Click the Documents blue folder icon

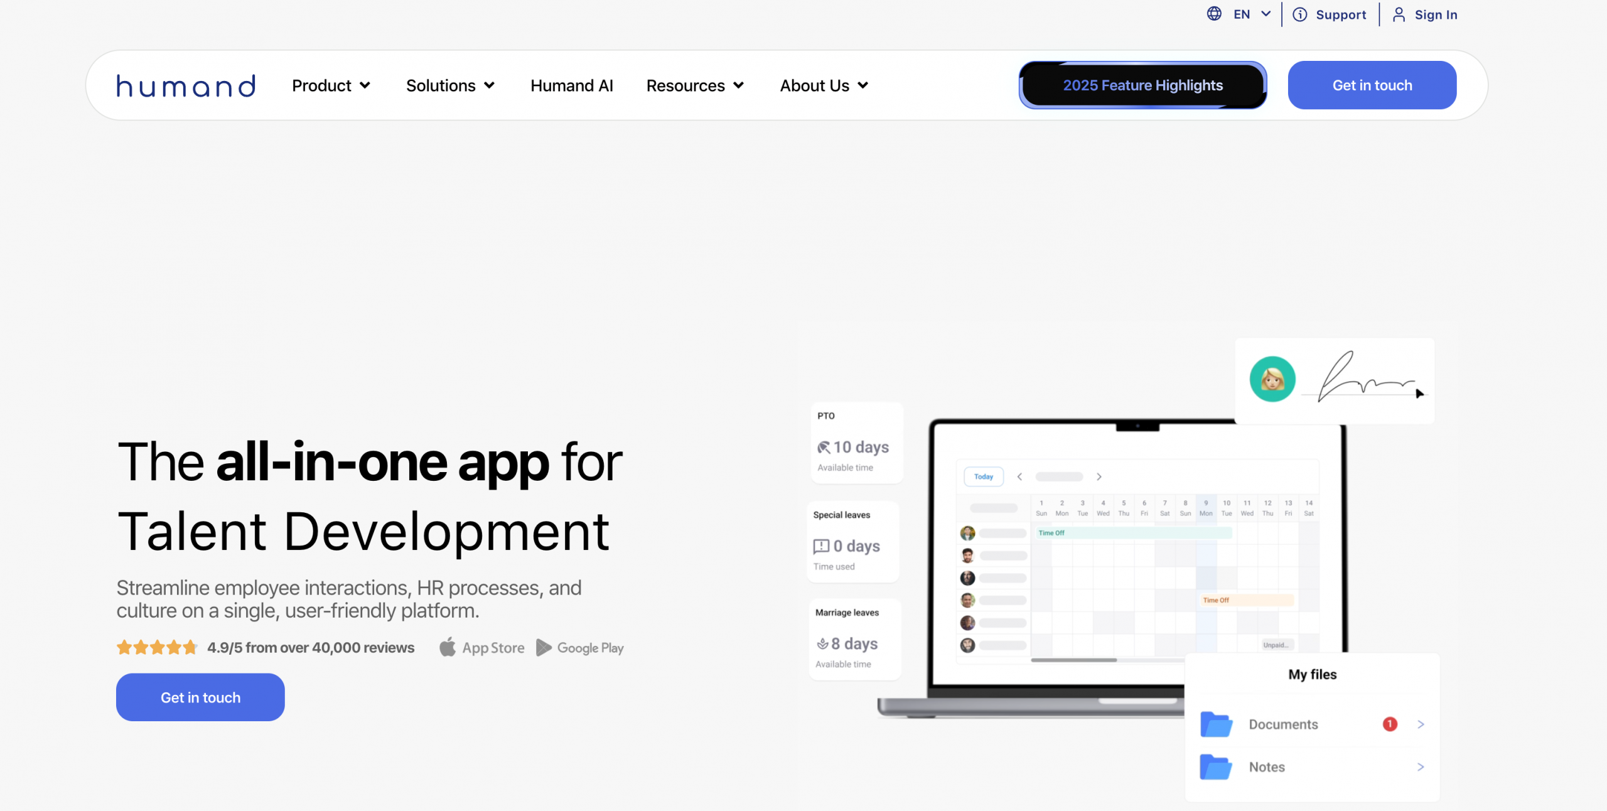[x=1216, y=724]
